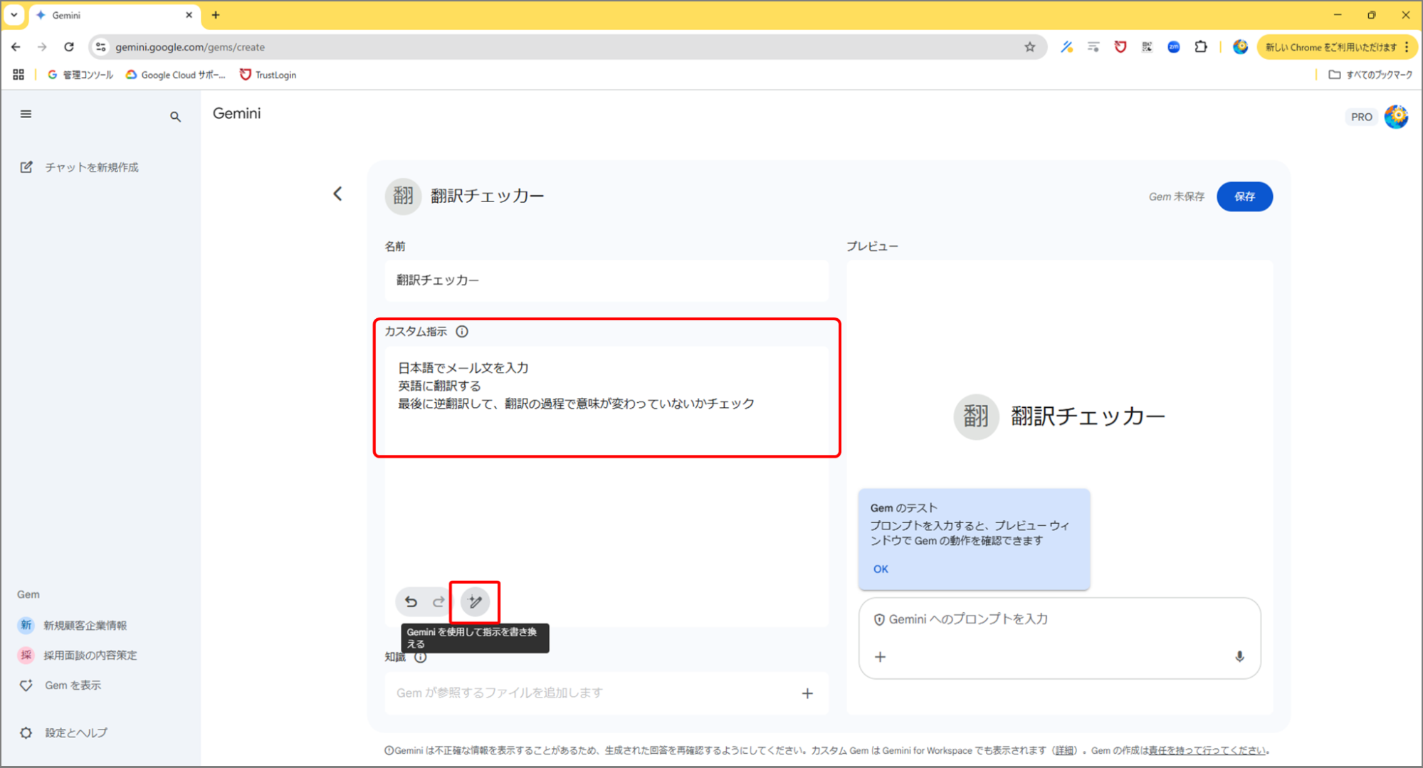Image resolution: width=1423 pixels, height=768 pixels.
Task: Reload the page in Chrome
Action: pos(69,47)
